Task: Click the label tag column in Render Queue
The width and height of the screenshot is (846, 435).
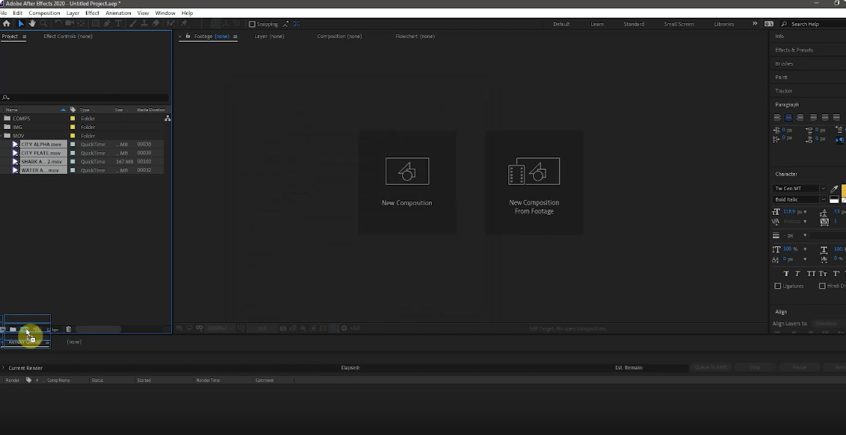Action: 28,380
